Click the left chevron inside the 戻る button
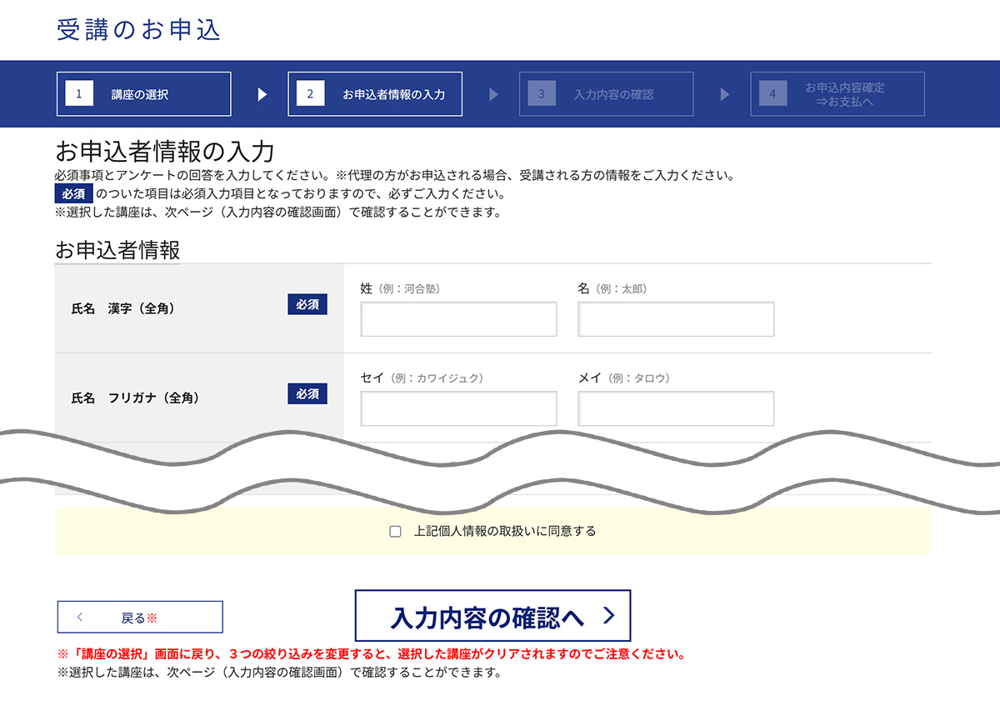 [x=79, y=616]
